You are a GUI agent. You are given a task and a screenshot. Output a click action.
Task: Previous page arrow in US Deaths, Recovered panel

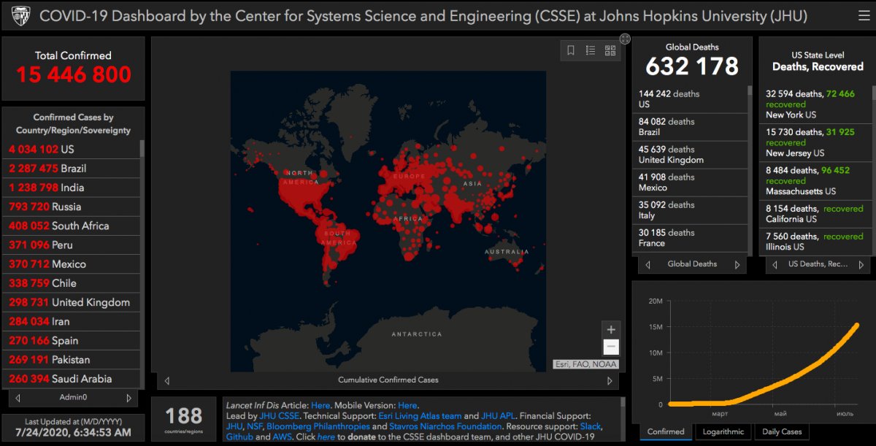coord(773,264)
